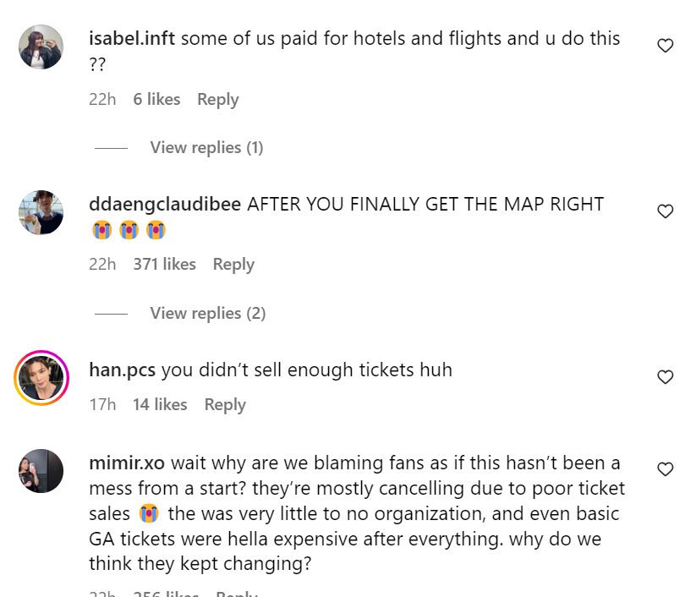
Task: Visit the han.pcs username link
Action: [123, 370]
